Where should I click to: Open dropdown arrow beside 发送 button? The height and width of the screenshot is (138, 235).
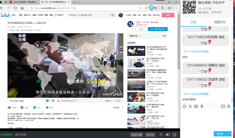229,134
